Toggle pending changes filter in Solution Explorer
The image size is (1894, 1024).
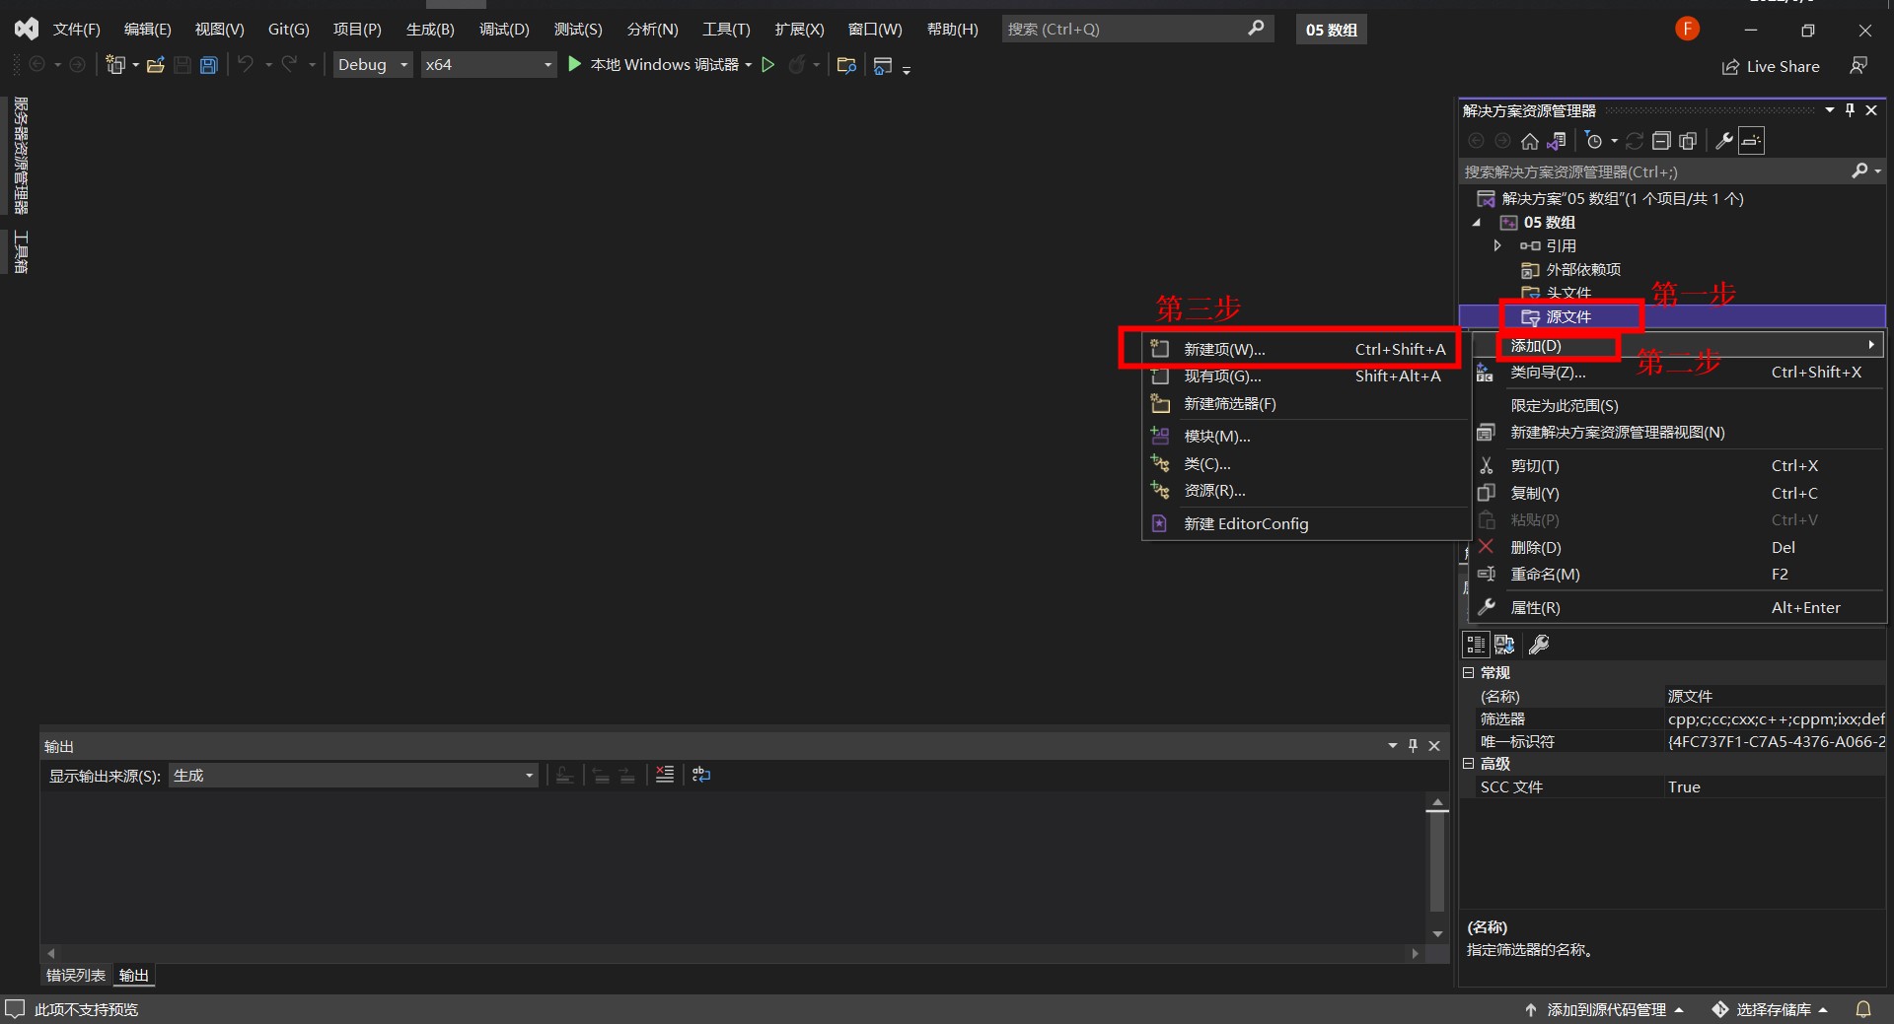pos(1594,141)
